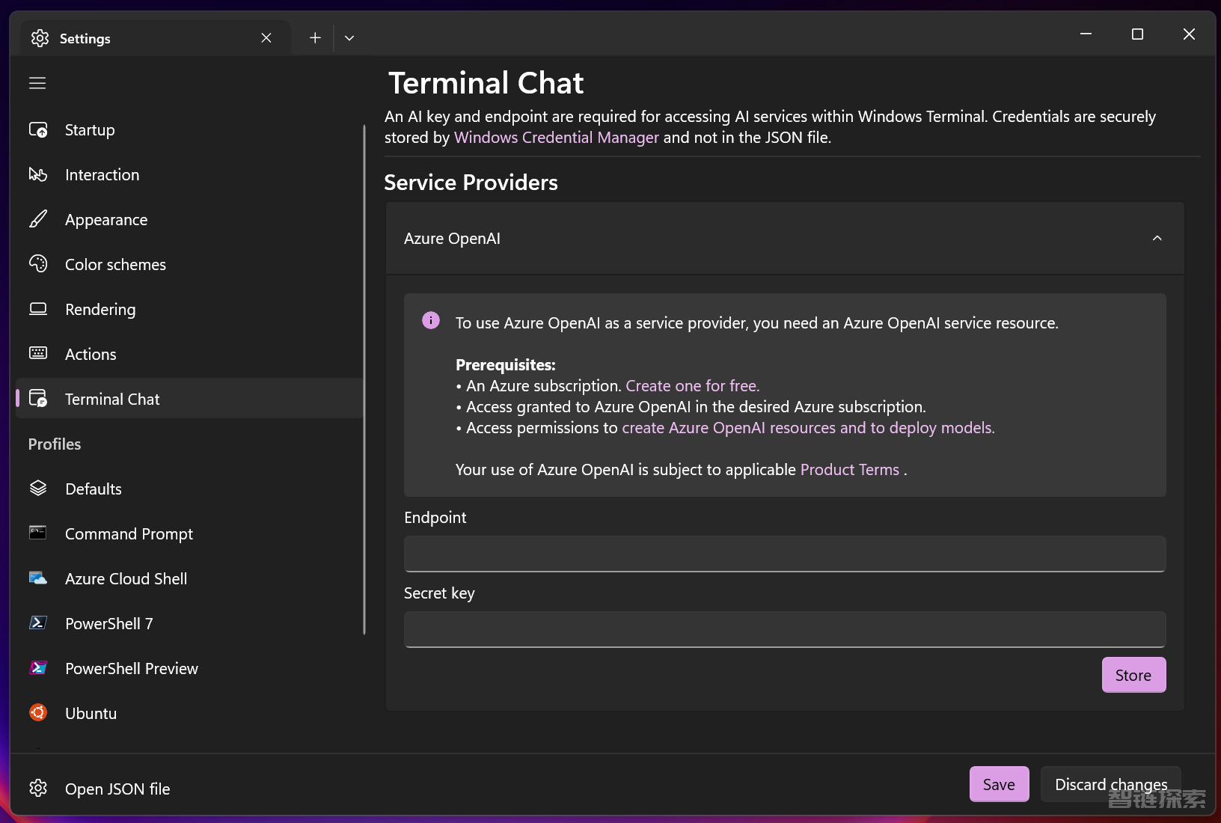Click the Terminal Chat sidebar icon
1221x823 pixels.
pyautogui.click(x=38, y=399)
